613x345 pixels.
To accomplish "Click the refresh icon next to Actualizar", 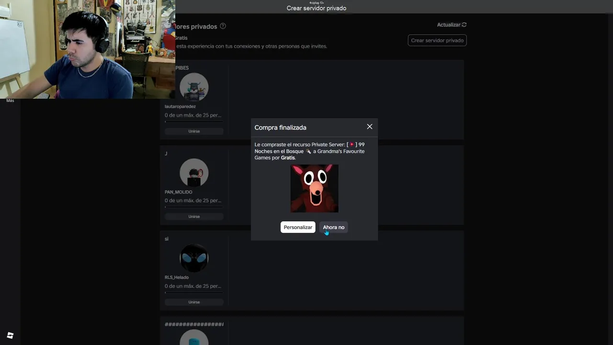I will click(464, 24).
